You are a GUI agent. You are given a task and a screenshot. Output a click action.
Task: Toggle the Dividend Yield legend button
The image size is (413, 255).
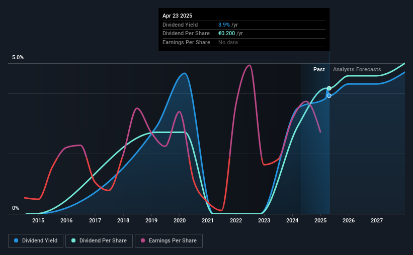[x=36, y=241]
